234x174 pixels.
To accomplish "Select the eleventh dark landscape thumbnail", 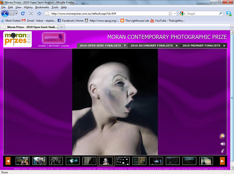I will point(190,161).
